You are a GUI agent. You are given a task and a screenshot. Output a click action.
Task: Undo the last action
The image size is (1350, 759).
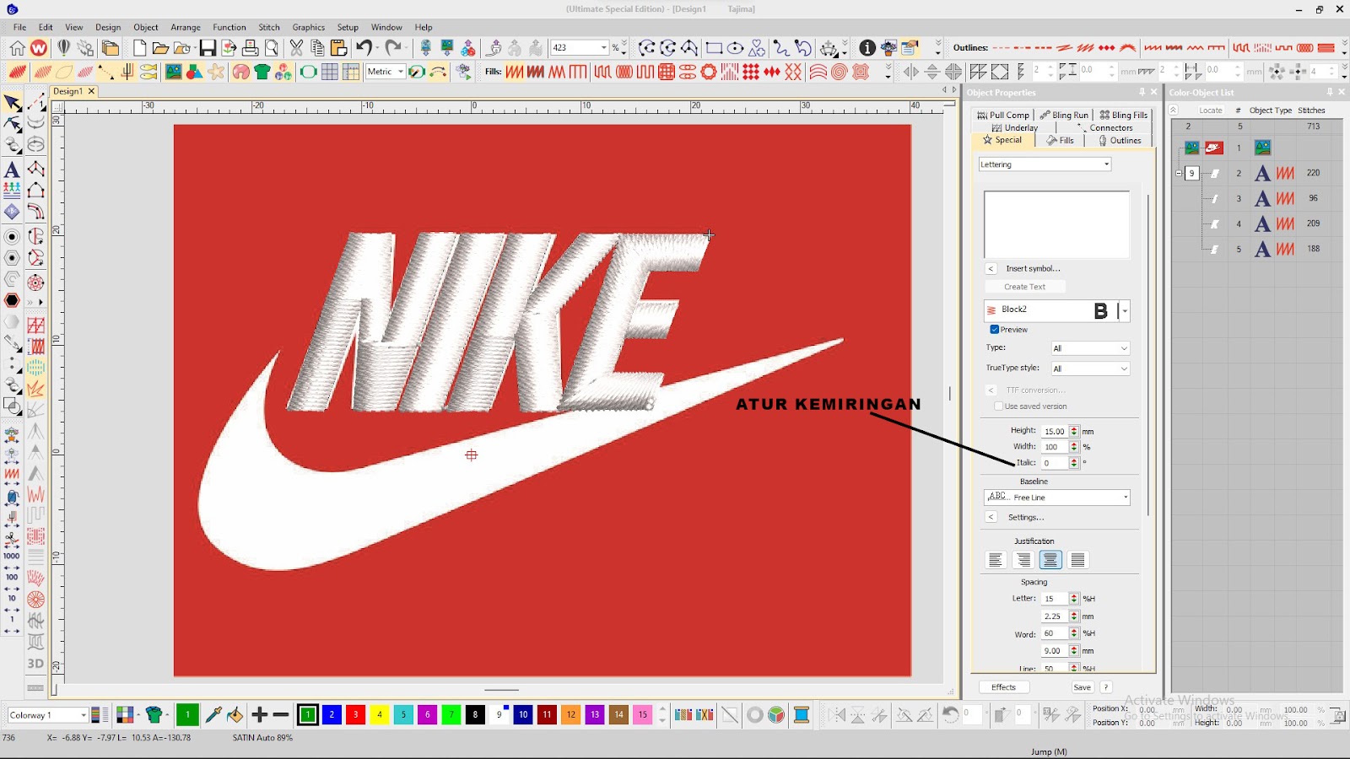364,48
